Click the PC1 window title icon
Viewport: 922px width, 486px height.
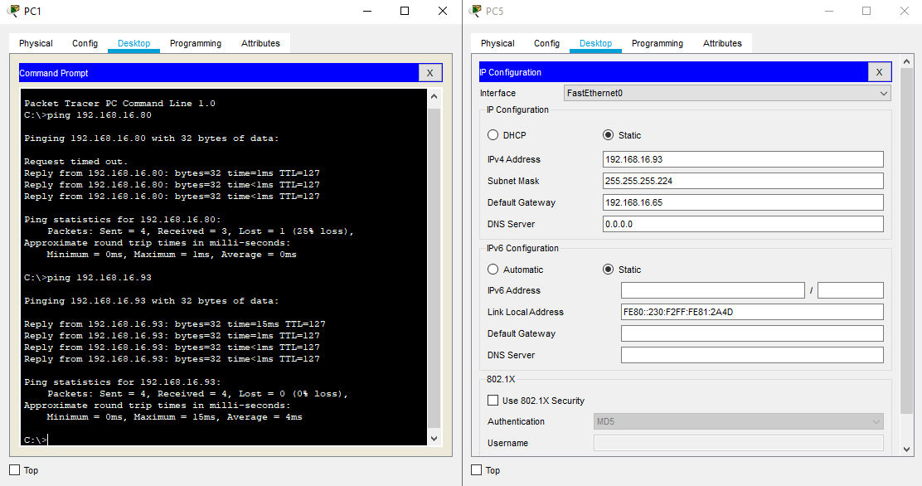pyautogui.click(x=13, y=11)
